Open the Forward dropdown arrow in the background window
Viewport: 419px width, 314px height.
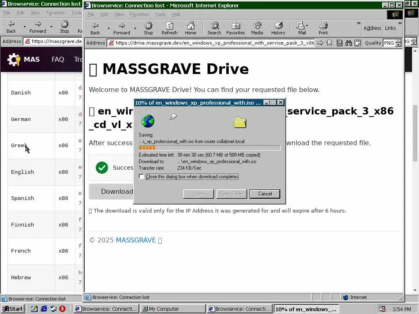click(x=51, y=27)
